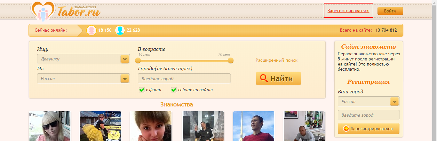Open the Расширенный поиск link
This screenshot has height=141, width=437.
[276, 60]
